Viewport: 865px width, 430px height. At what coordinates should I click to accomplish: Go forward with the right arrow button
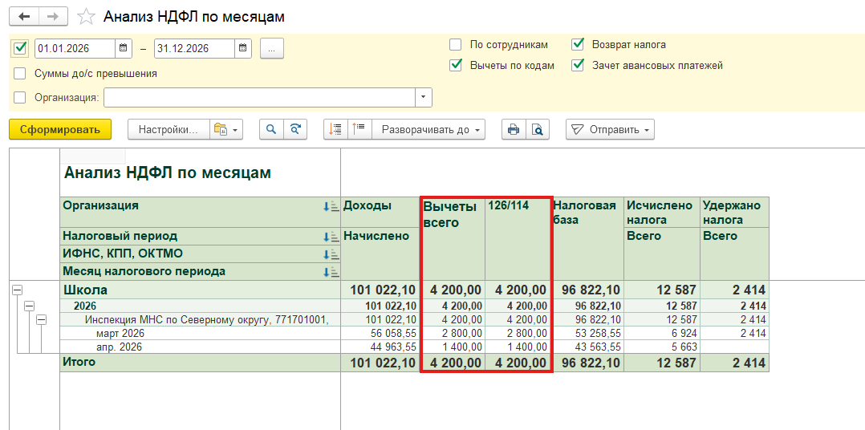(x=53, y=17)
